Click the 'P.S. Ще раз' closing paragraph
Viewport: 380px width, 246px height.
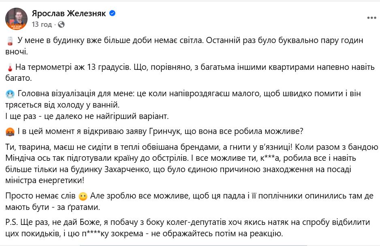coord(188,228)
